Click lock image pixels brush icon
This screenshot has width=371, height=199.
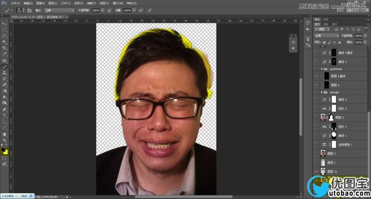329,42
